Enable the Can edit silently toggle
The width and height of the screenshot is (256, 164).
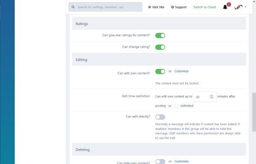(x=160, y=117)
